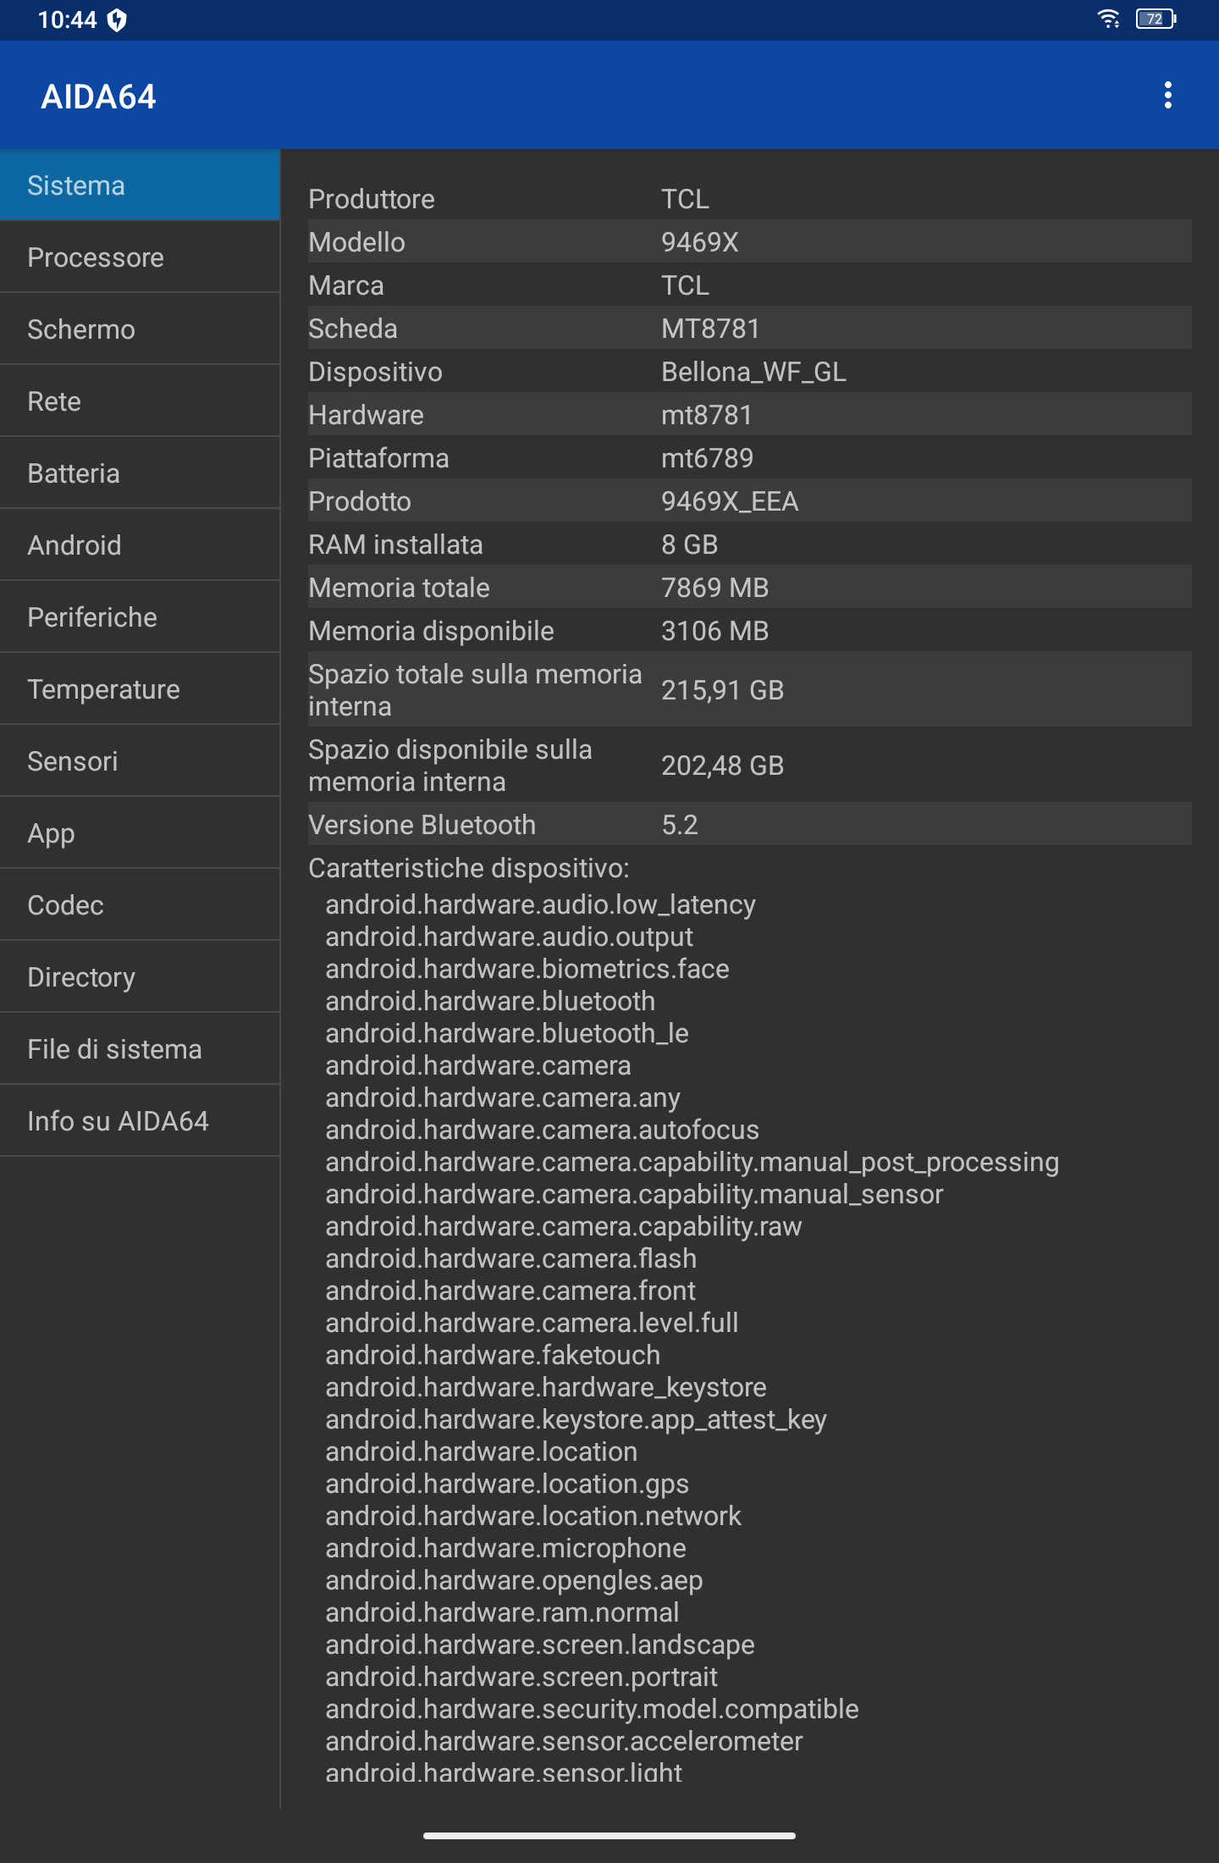The image size is (1219, 1863).
Task: Select the Memoria totale row
Action: [749, 588]
